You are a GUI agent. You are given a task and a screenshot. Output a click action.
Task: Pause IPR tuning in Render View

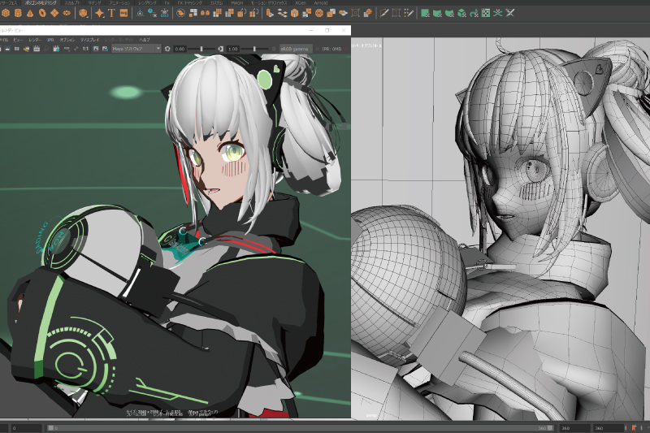[x=317, y=49]
